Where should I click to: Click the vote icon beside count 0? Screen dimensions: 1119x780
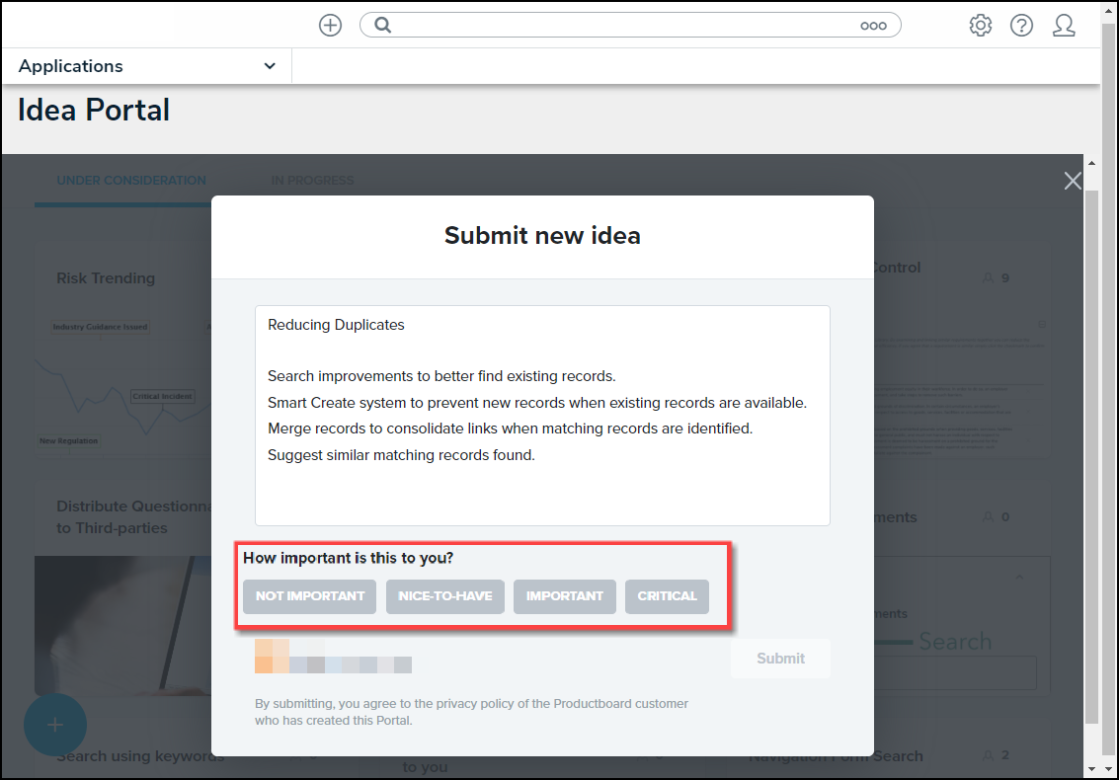989,516
